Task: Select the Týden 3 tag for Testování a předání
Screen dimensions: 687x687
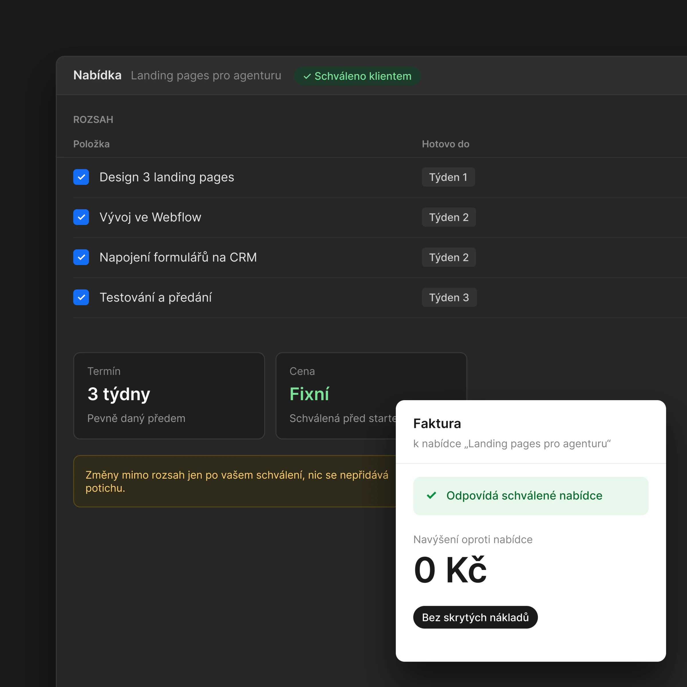Action: tap(449, 297)
